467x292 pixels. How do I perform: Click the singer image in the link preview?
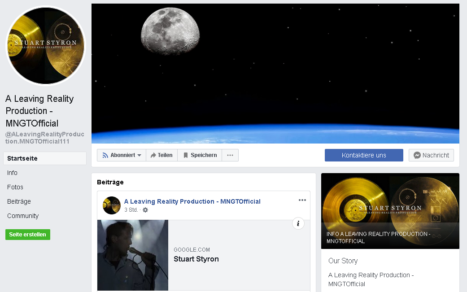pos(133,255)
